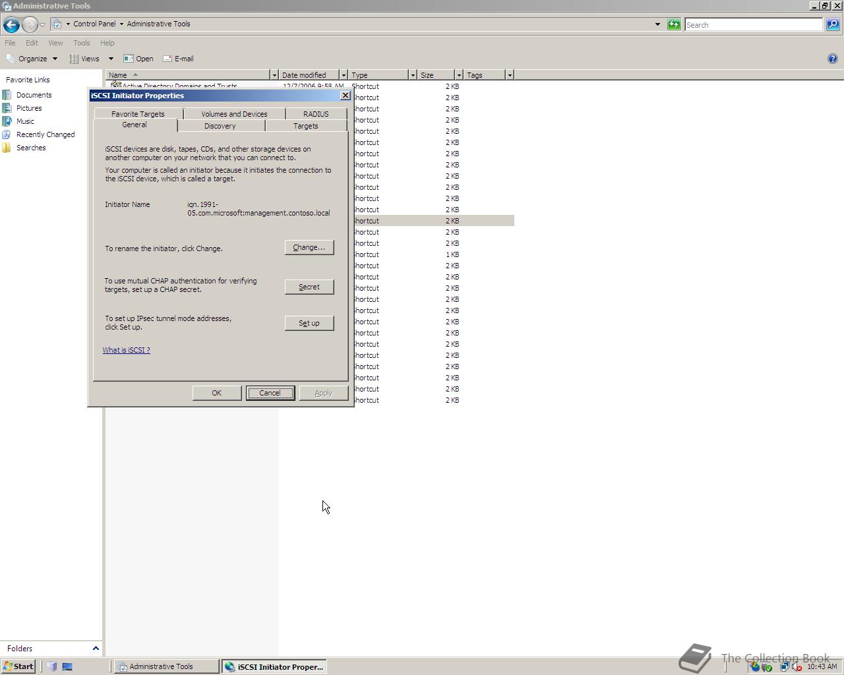Open the Organize dropdown in the toolbar
844x675 pixels.
pos(32,59)
